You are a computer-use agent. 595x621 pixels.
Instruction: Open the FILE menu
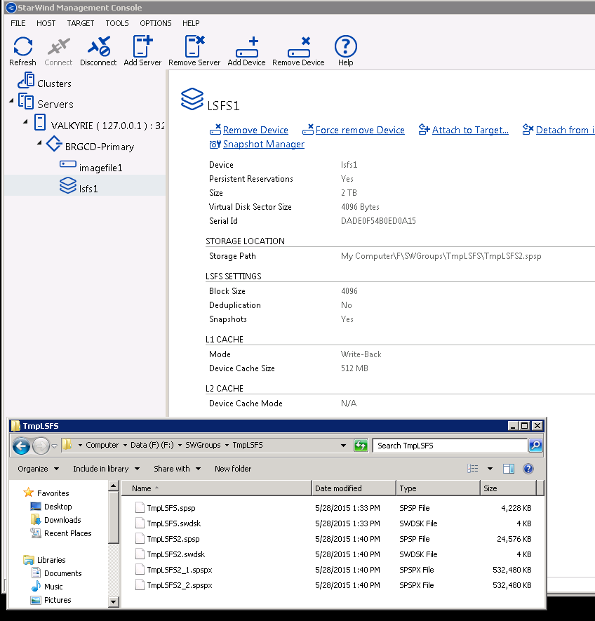[x=18, y=23]
